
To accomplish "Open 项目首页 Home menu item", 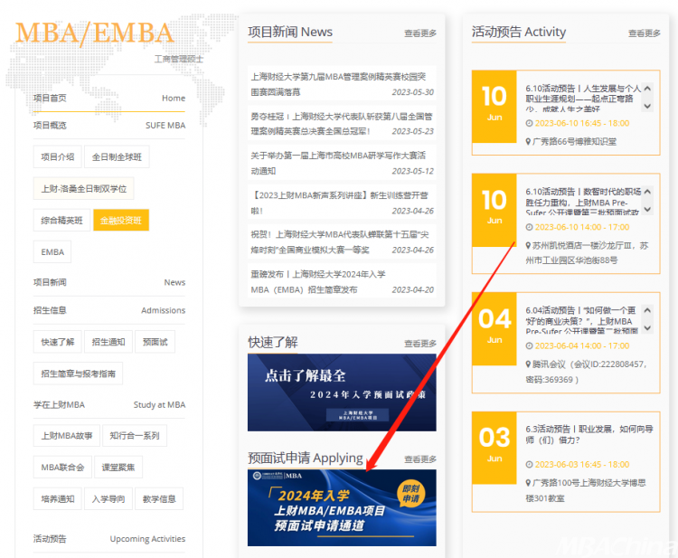I will tap(109, 99).
